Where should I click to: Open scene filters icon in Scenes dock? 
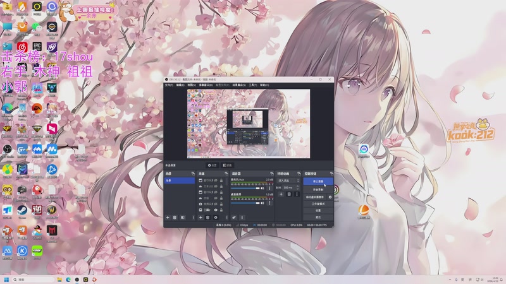pyautogui.click(x=183, y=217)
